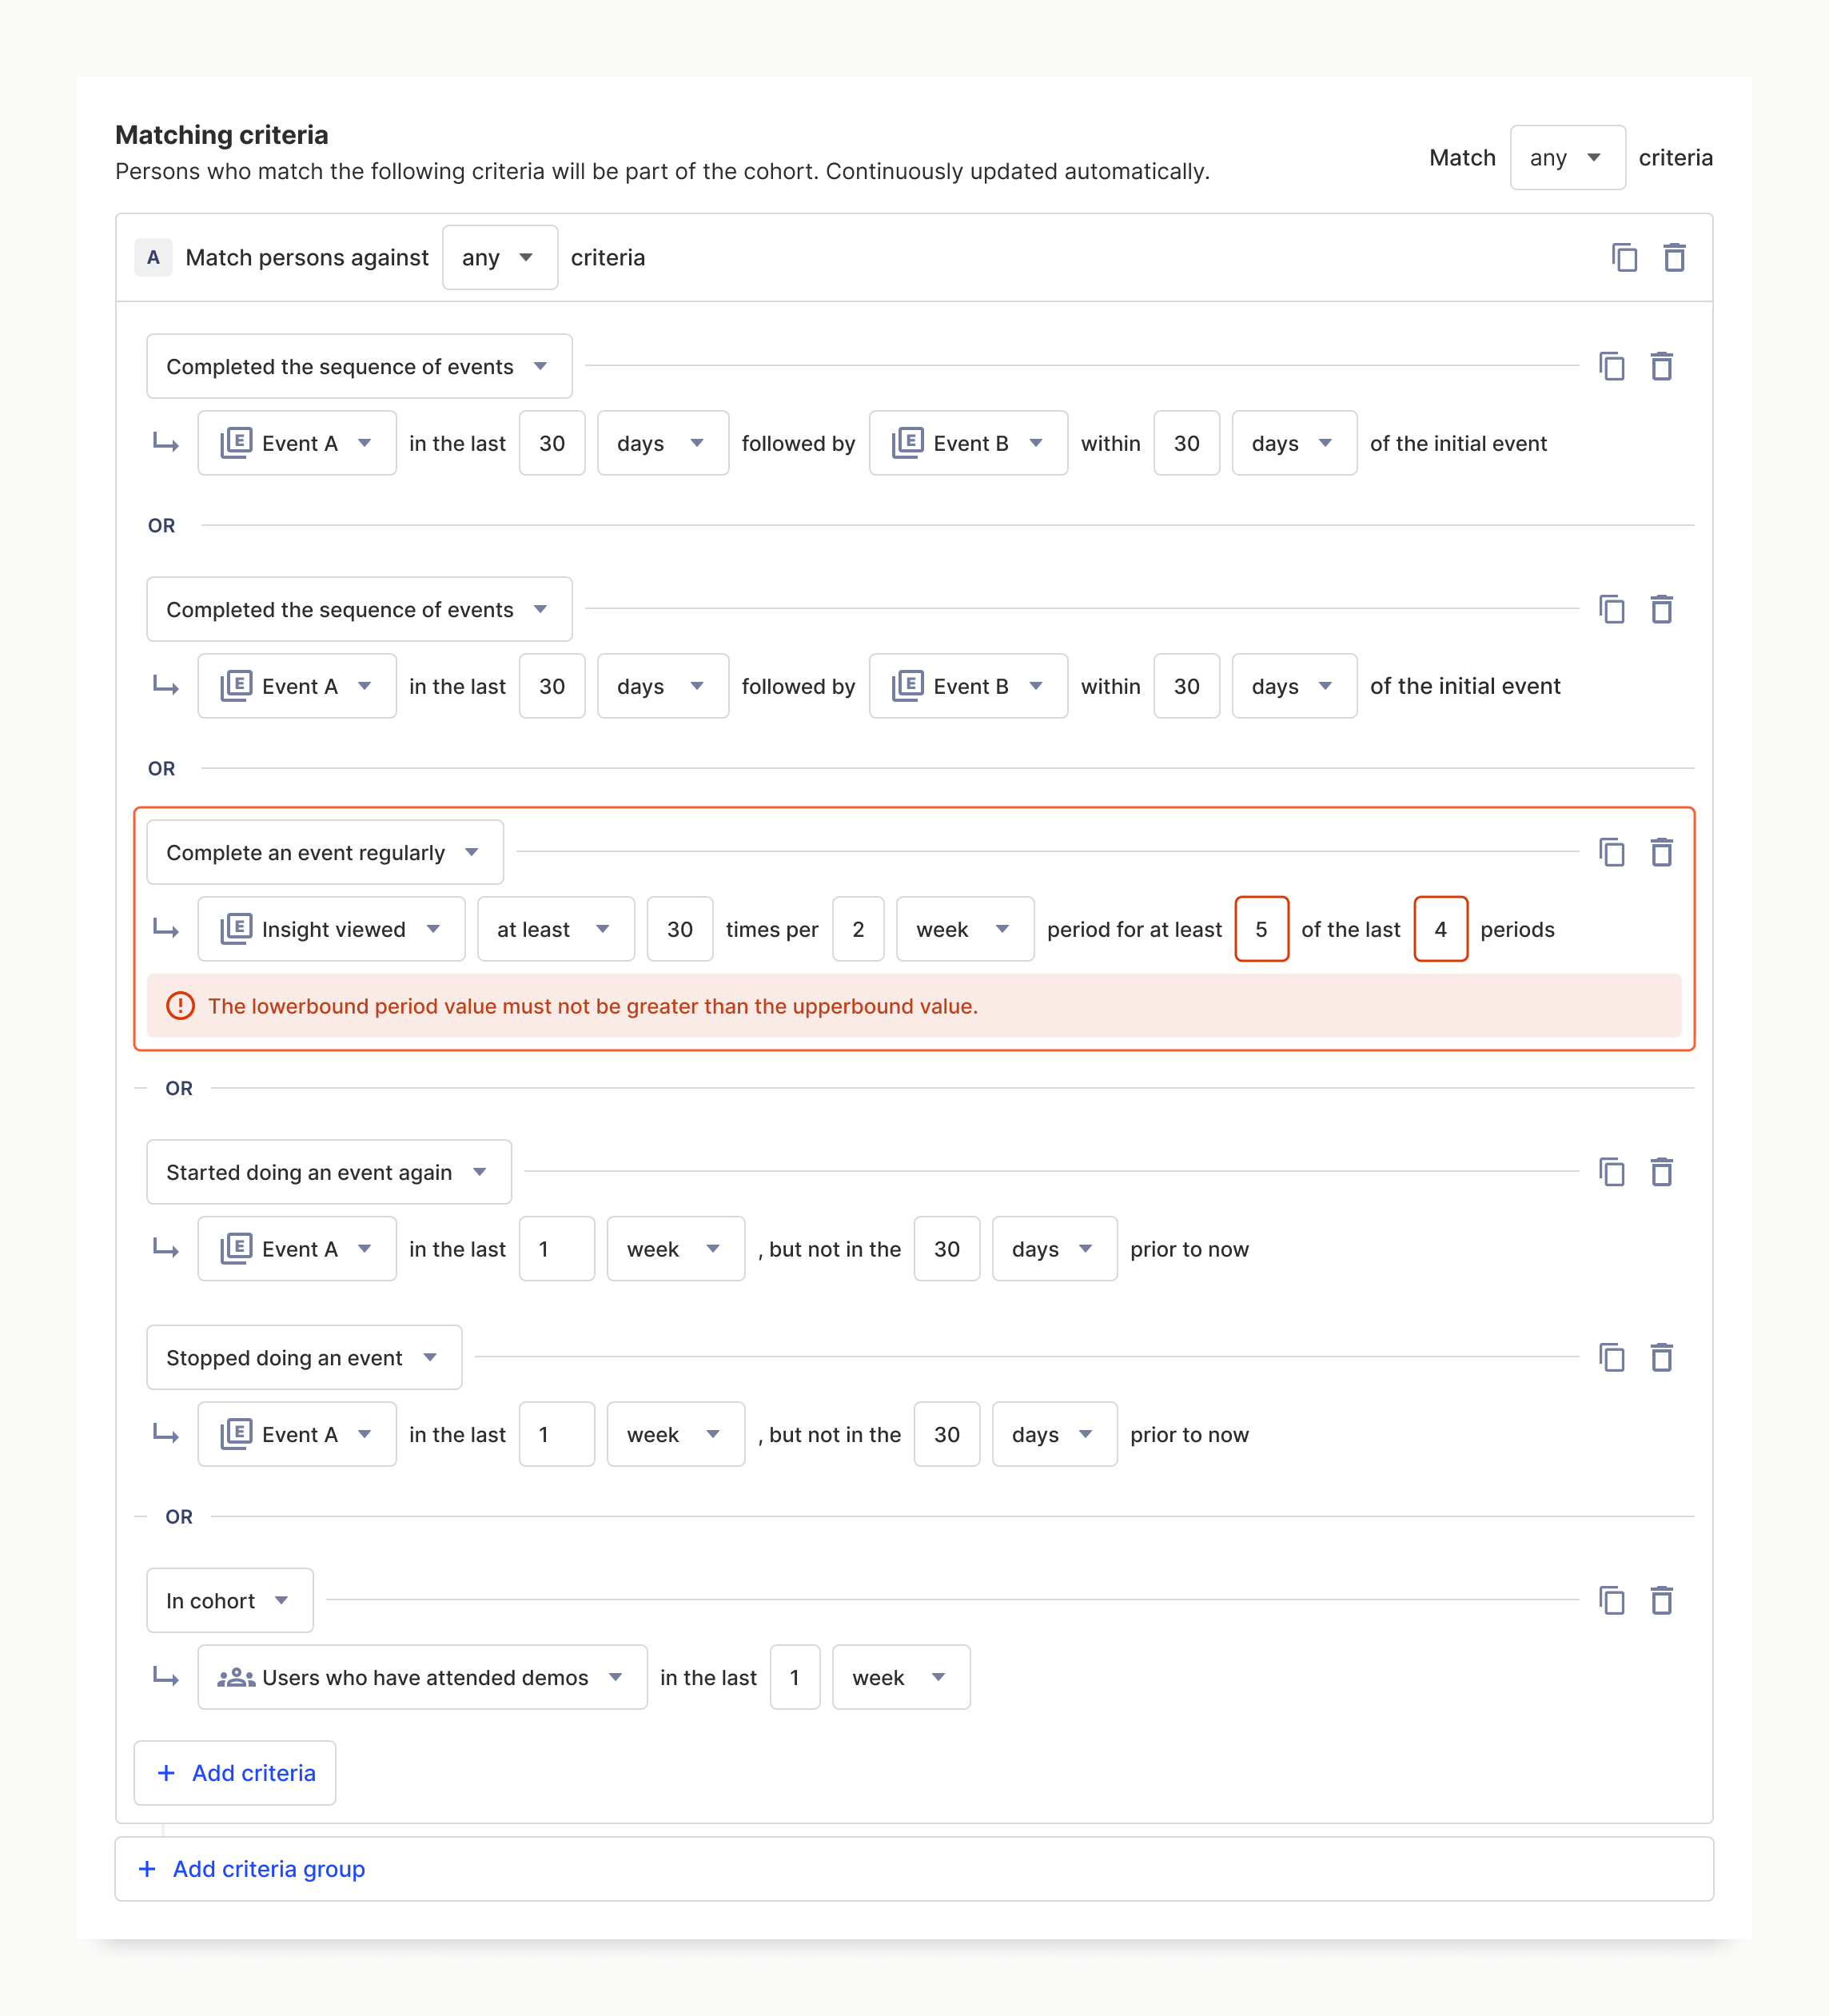This screenshot has height=2016, width=1829.
Task: Expand the 'Stopped doing an event' dropdown
Action: 303,1358
